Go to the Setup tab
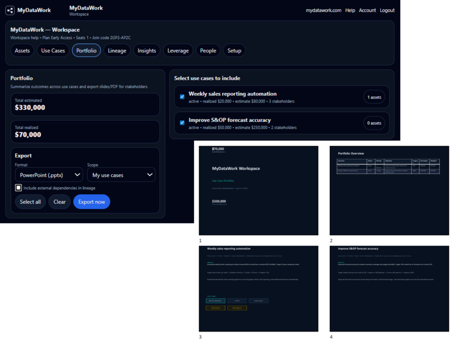The height and width of the screenshot is (341, 454). coord(234,50)
